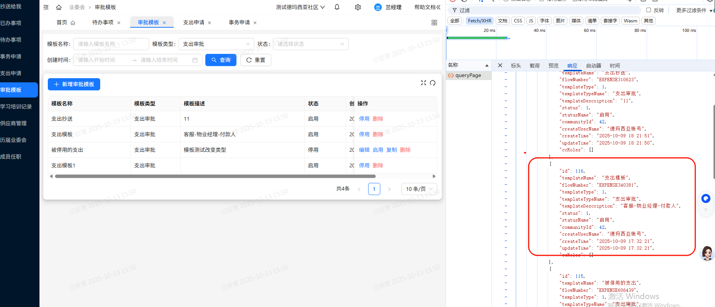Click the 查询 search button
Screen dimensions: 715x307
pyautogui.click(x=221, y=60)
